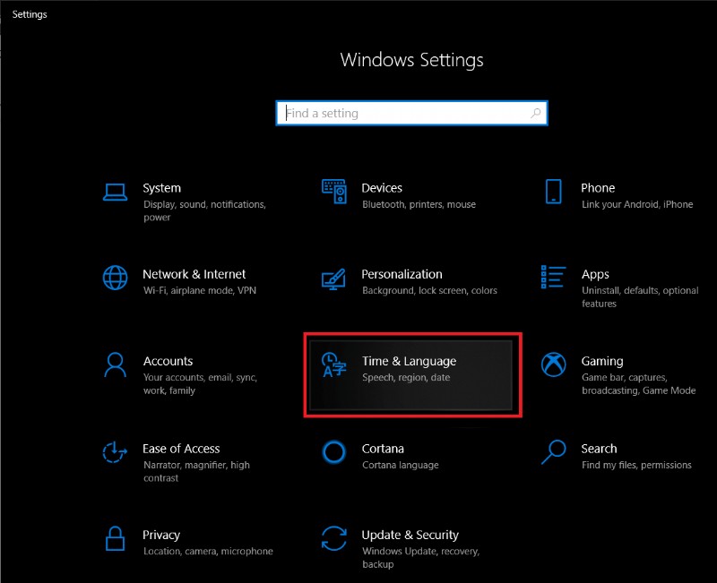This screenshot has height=583, width=717.
Task: Click the Devices keyboard icon
Action: coord(333,190)
